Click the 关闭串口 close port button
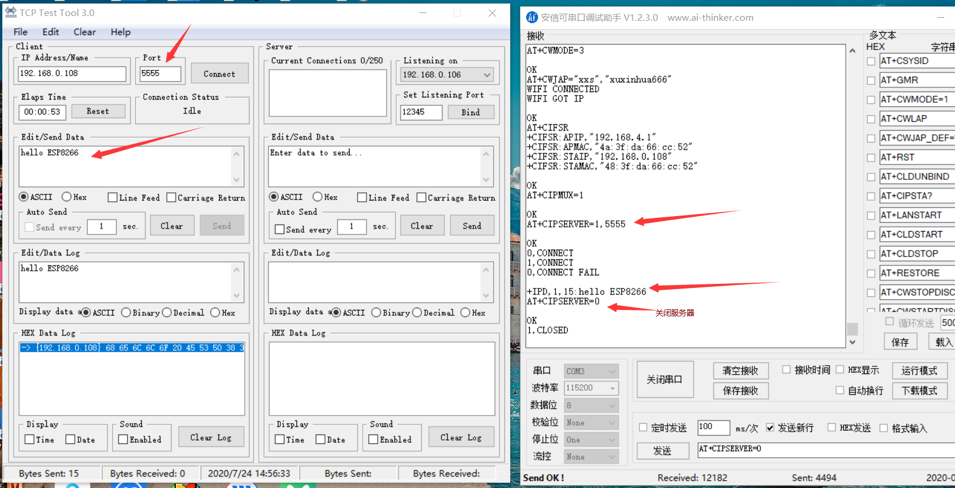The width and height of the screenshot is (955, 488). click(x=665, y=379)
